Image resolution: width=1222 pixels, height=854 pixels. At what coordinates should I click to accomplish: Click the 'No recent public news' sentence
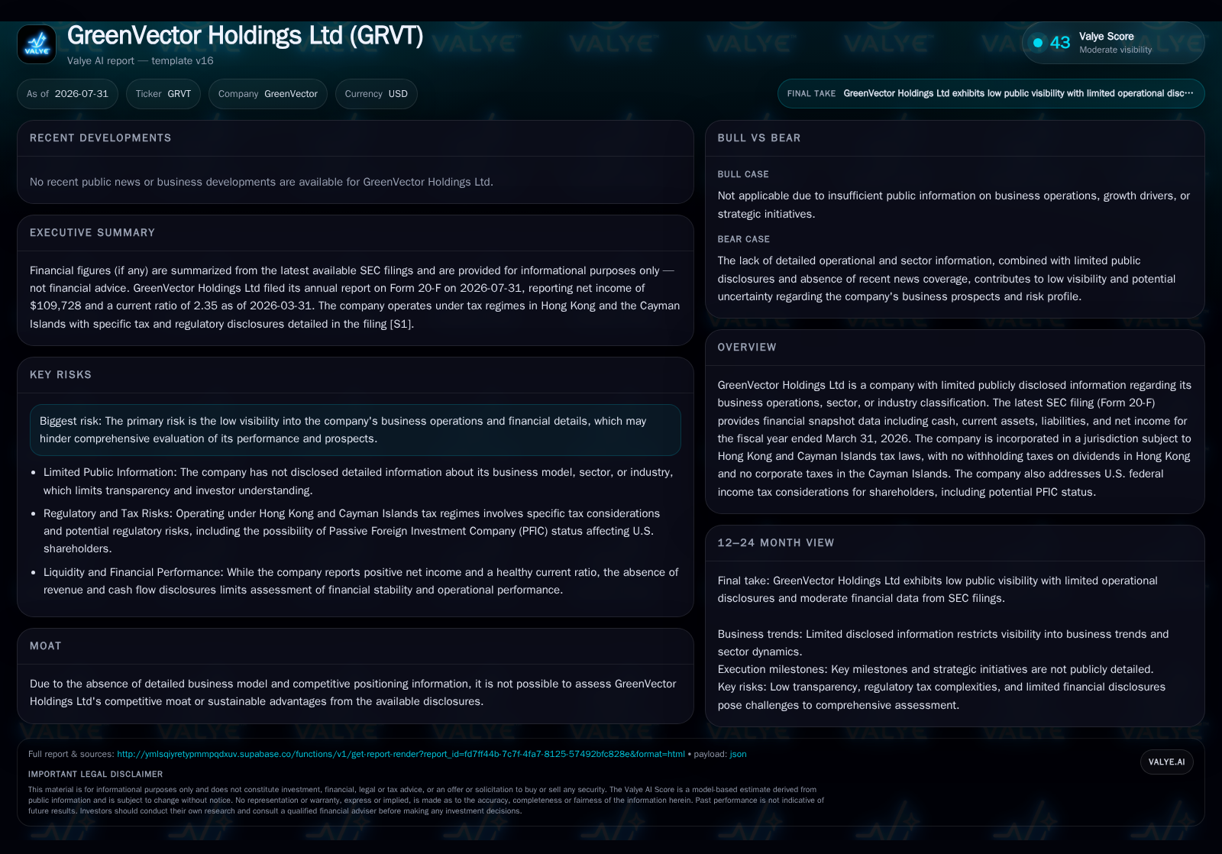261,182
